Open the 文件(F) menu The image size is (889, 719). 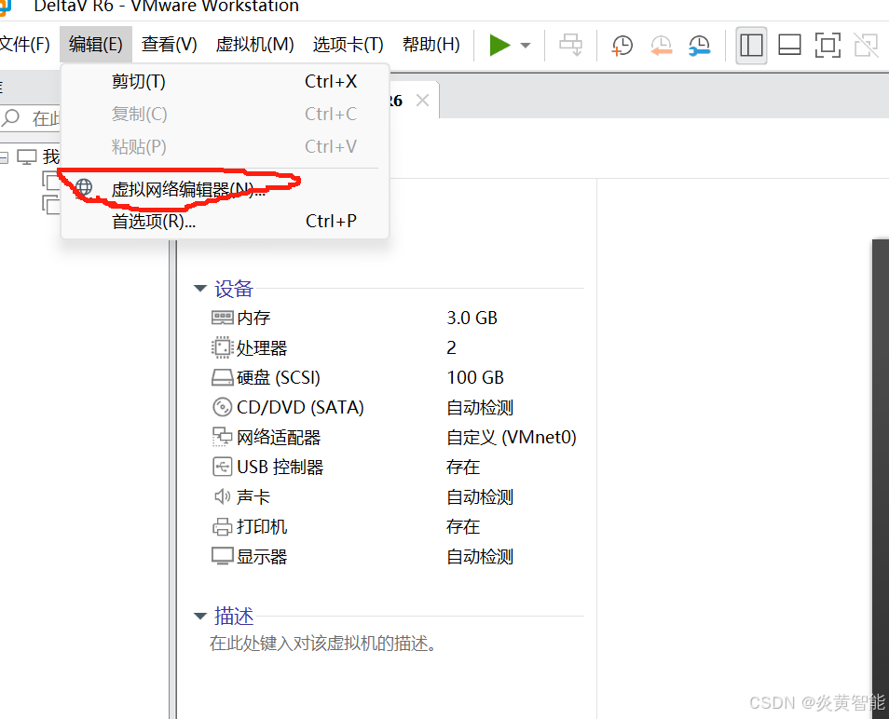[24, 44]
